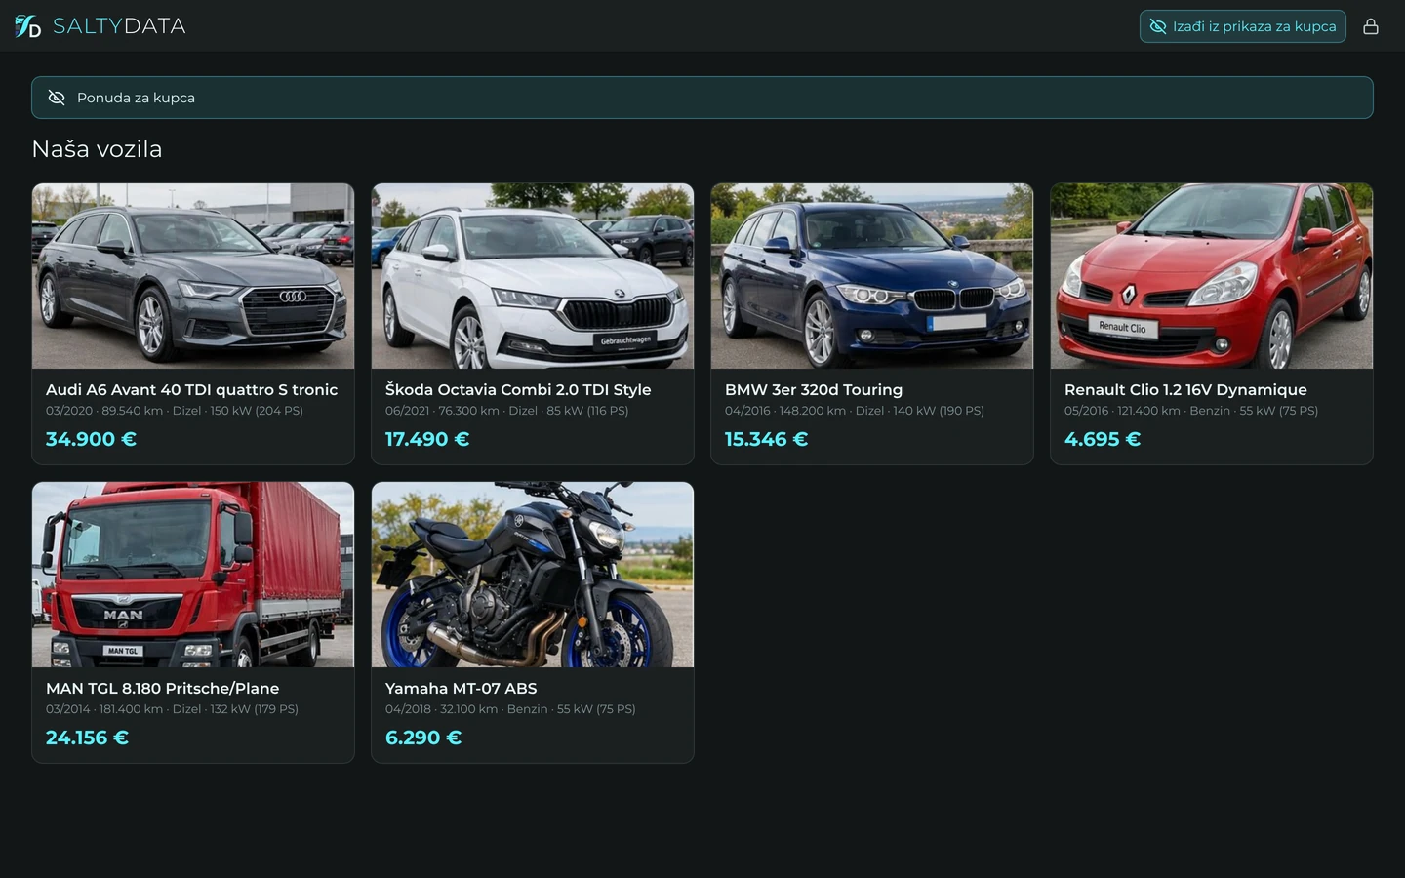Select BMW 3er 320d Touring title
The width and height of the screenshot is (1405, 878).
[814, 389]
